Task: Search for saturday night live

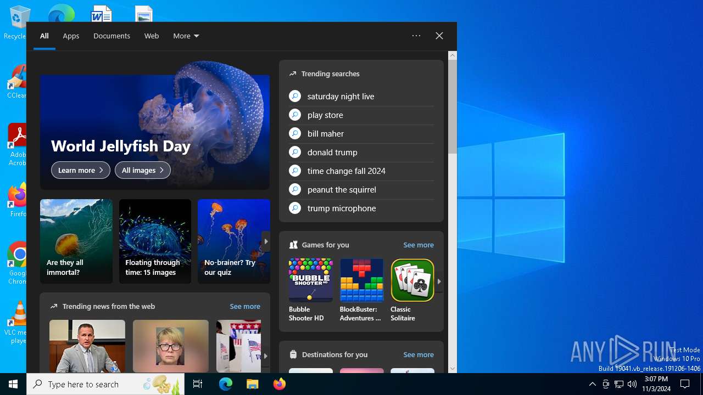Action: [x=341, y=96]
